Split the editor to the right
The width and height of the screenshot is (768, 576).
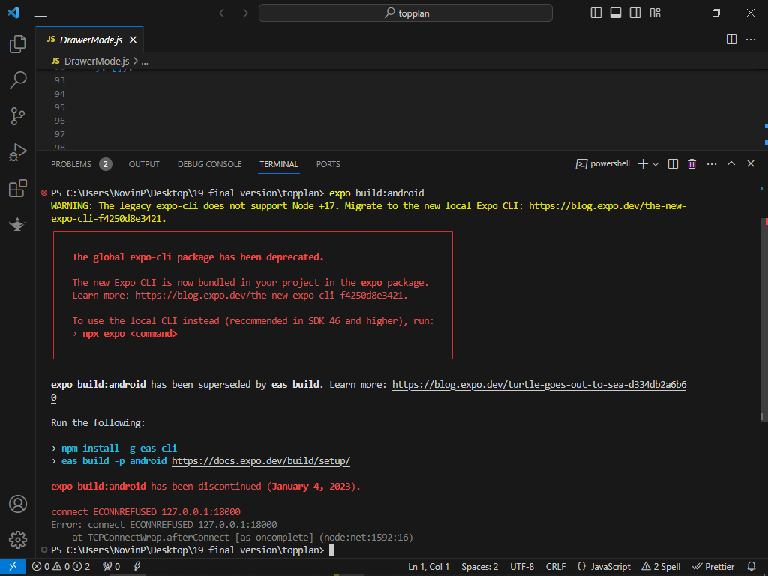tap(731, 40)
